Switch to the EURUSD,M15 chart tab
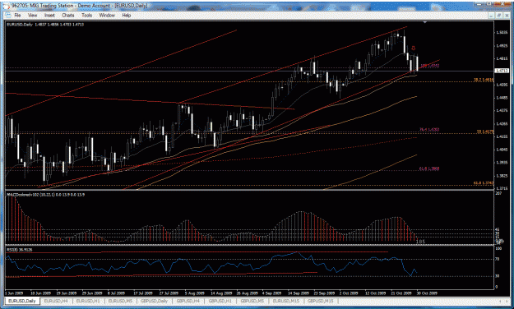514x309 pixels. pyautogui.click(x=286, y=301)
